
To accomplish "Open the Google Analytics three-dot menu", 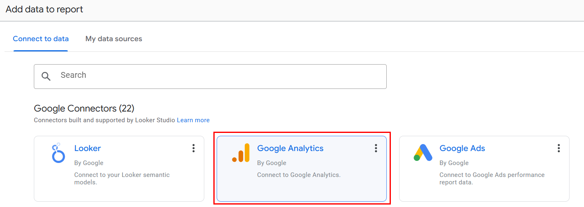I will click(x=376, y=148).
